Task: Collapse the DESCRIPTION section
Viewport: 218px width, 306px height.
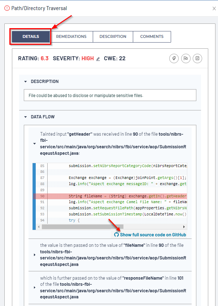Action: (26, 82)
